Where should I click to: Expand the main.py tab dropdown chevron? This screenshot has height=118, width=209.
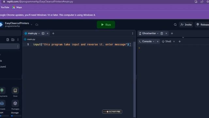click(39, 33)
